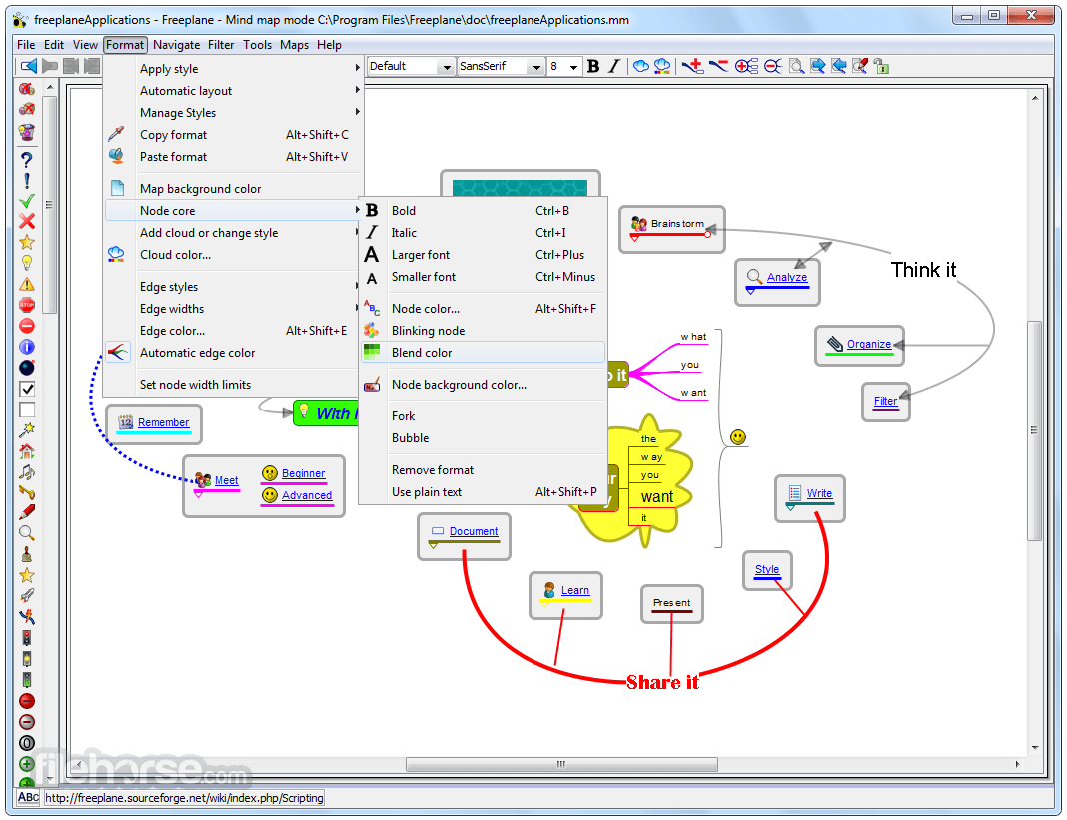Click the unfold all nodes toolbar icon
This screenshot has height=820, width=1067.
pyautogui.click(x=746, y=66)
